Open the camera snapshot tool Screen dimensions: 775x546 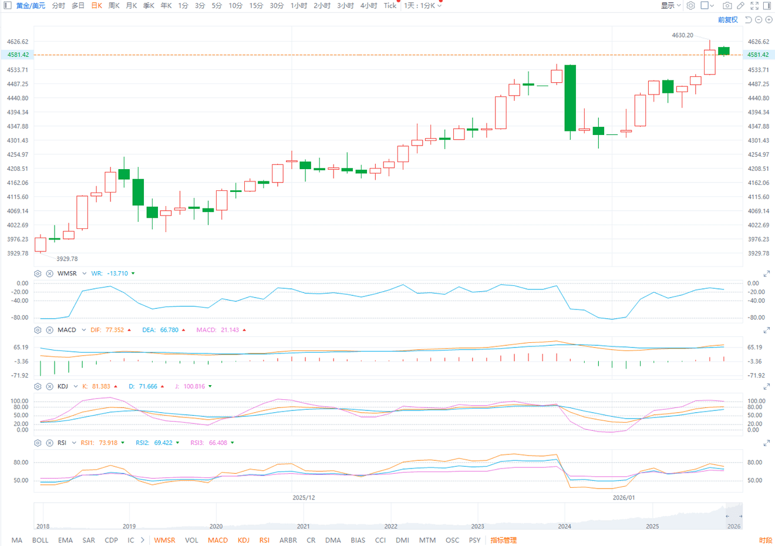click(x=727, y=5)
